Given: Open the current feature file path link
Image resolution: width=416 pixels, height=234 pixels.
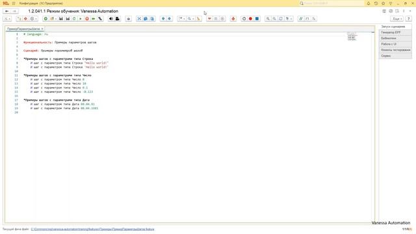Looking at the screenshot, I should point(92,229).
